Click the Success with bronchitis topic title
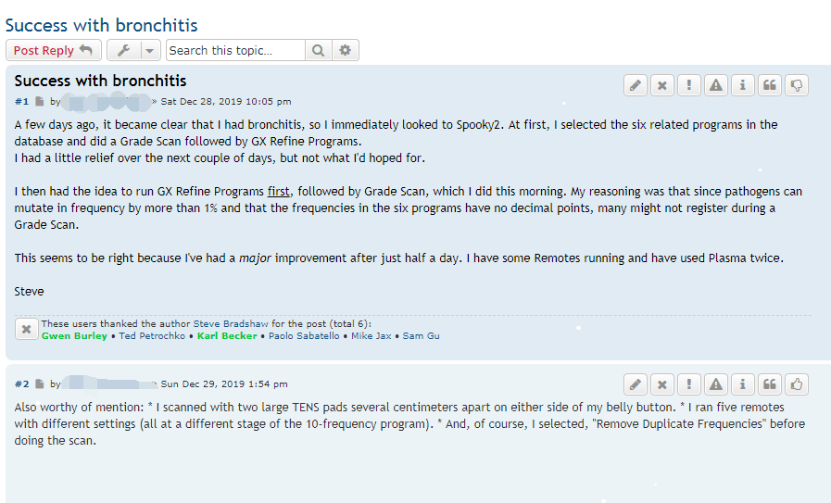This screenshot has height=503, width=831. [x=101, y=25]
